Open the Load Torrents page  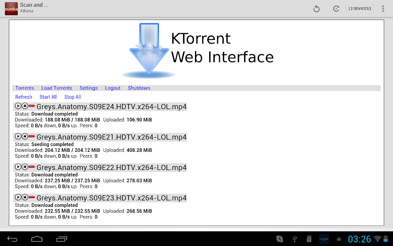click(x=57, y=88)
